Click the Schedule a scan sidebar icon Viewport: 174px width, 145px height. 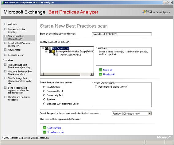click(5, 55)
